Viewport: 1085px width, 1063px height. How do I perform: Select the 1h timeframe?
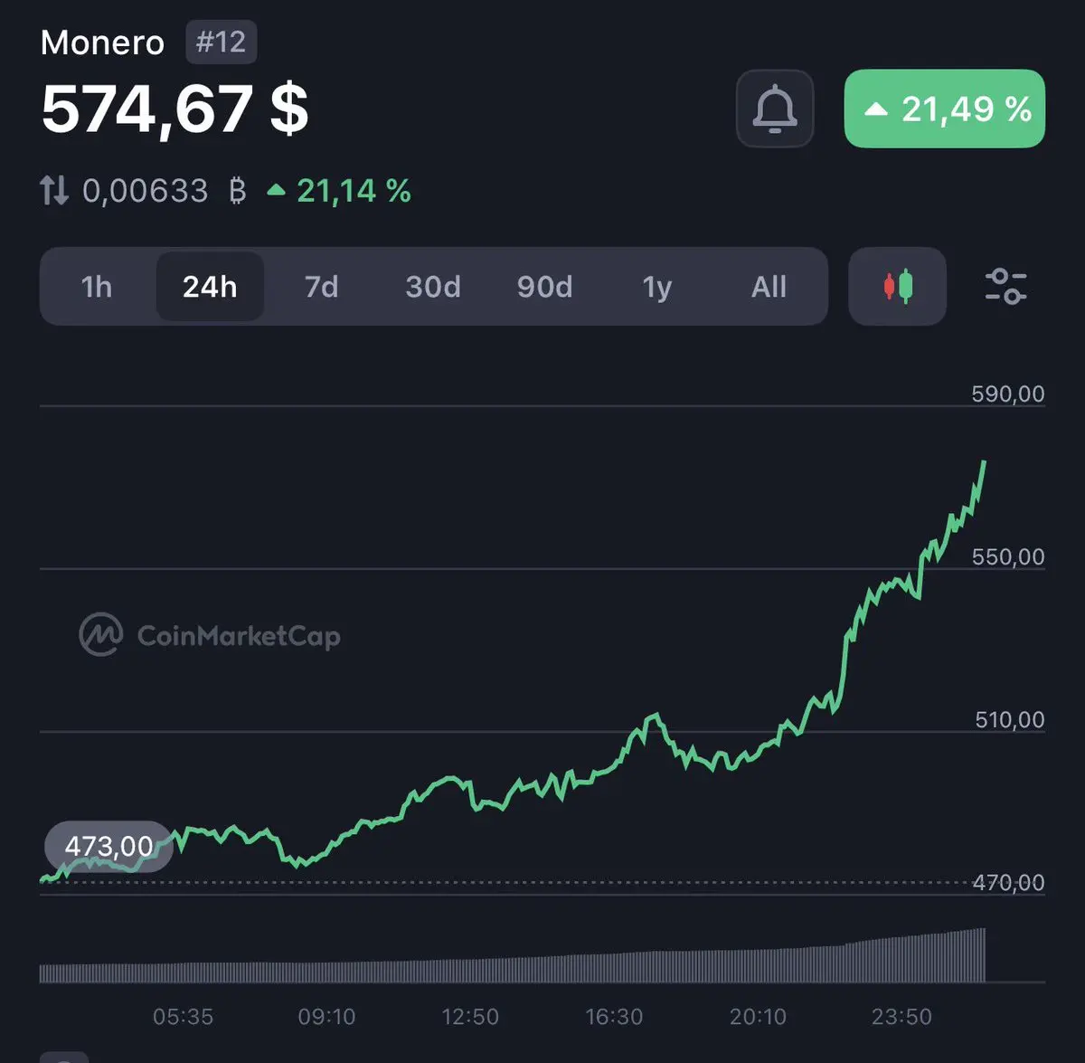point(97,287)
